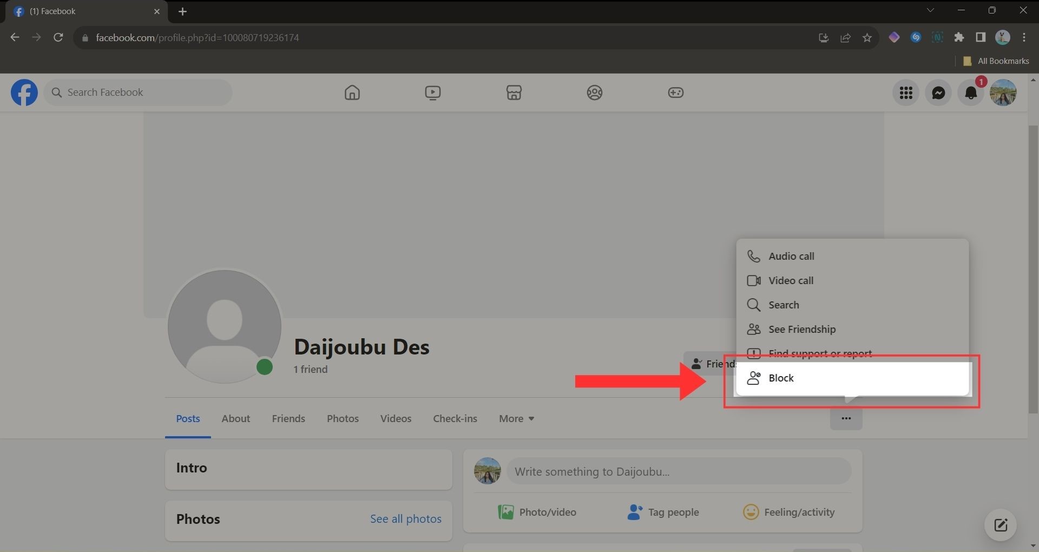
Task: Open the Friends status dropdown button
Action: (710, 364)
